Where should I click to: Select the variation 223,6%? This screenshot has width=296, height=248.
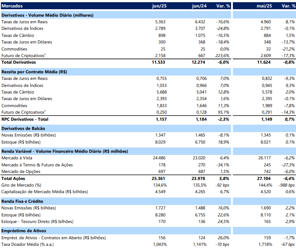222,56
